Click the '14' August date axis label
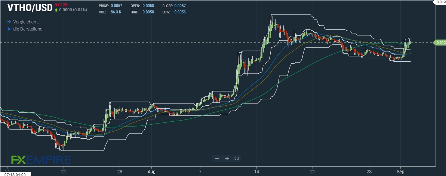 pos(257,172)
